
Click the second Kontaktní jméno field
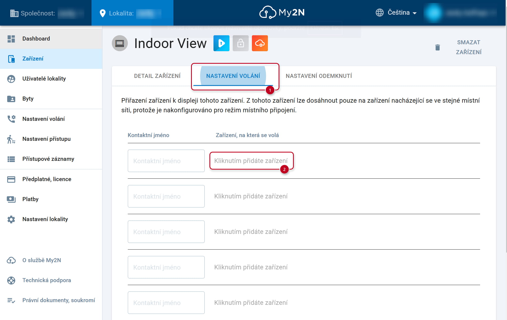click(x=166, y=196)
